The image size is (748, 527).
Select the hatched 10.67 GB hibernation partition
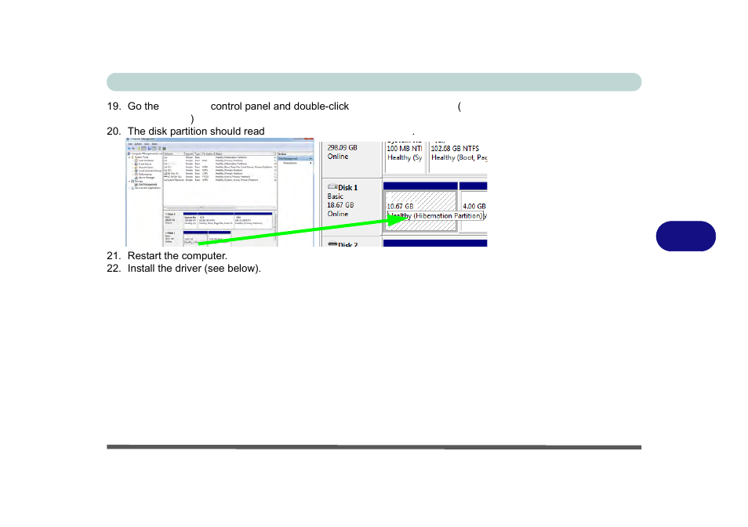coord(421,211)
